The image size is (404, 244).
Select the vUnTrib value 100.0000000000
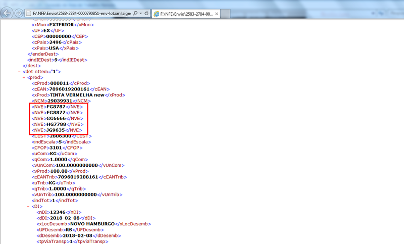coord(76,195)
